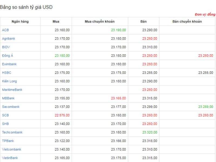This screenshot has height=162, width=216.
Task: Select BIDV in the bank list
Action: 6,47
